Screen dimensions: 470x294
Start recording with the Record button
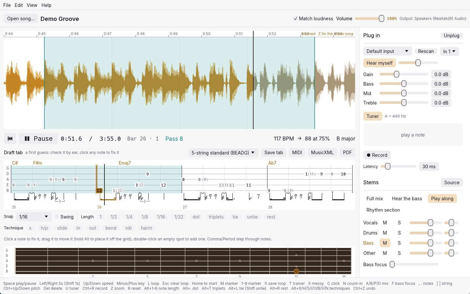pos(377,155)
